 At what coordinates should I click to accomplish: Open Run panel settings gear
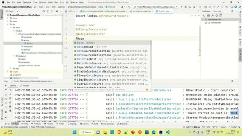[232, 81]
